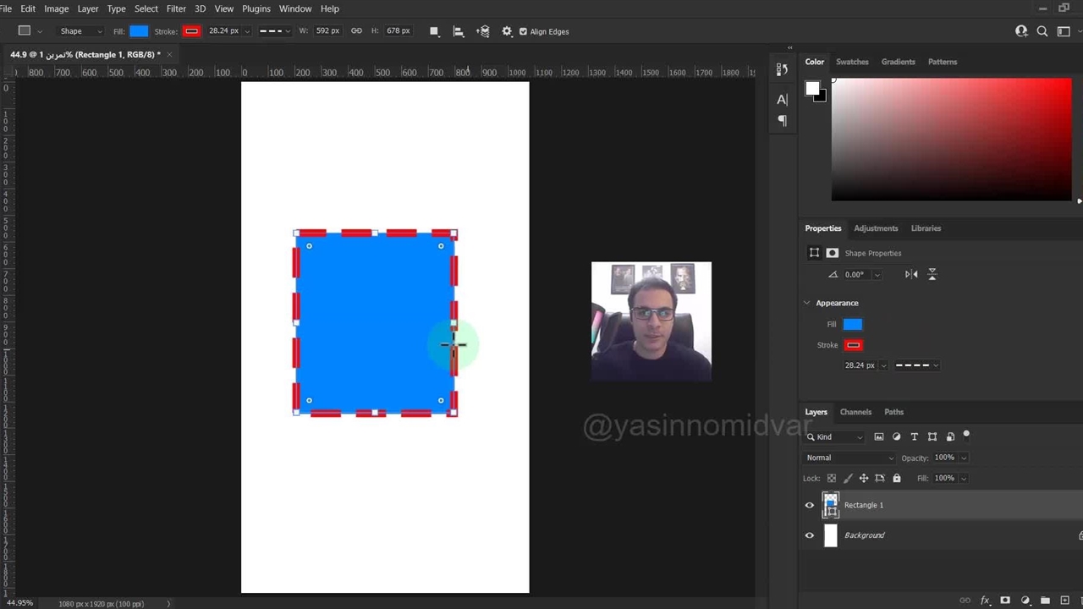
Task: Open the gear settings in options bar
Action: (507, 31)
